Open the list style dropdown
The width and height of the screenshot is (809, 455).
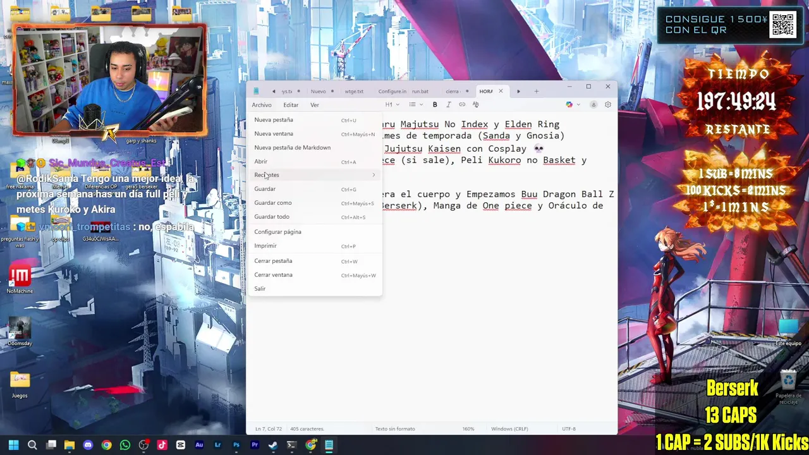pyautogui.click(x=415, y=105)
